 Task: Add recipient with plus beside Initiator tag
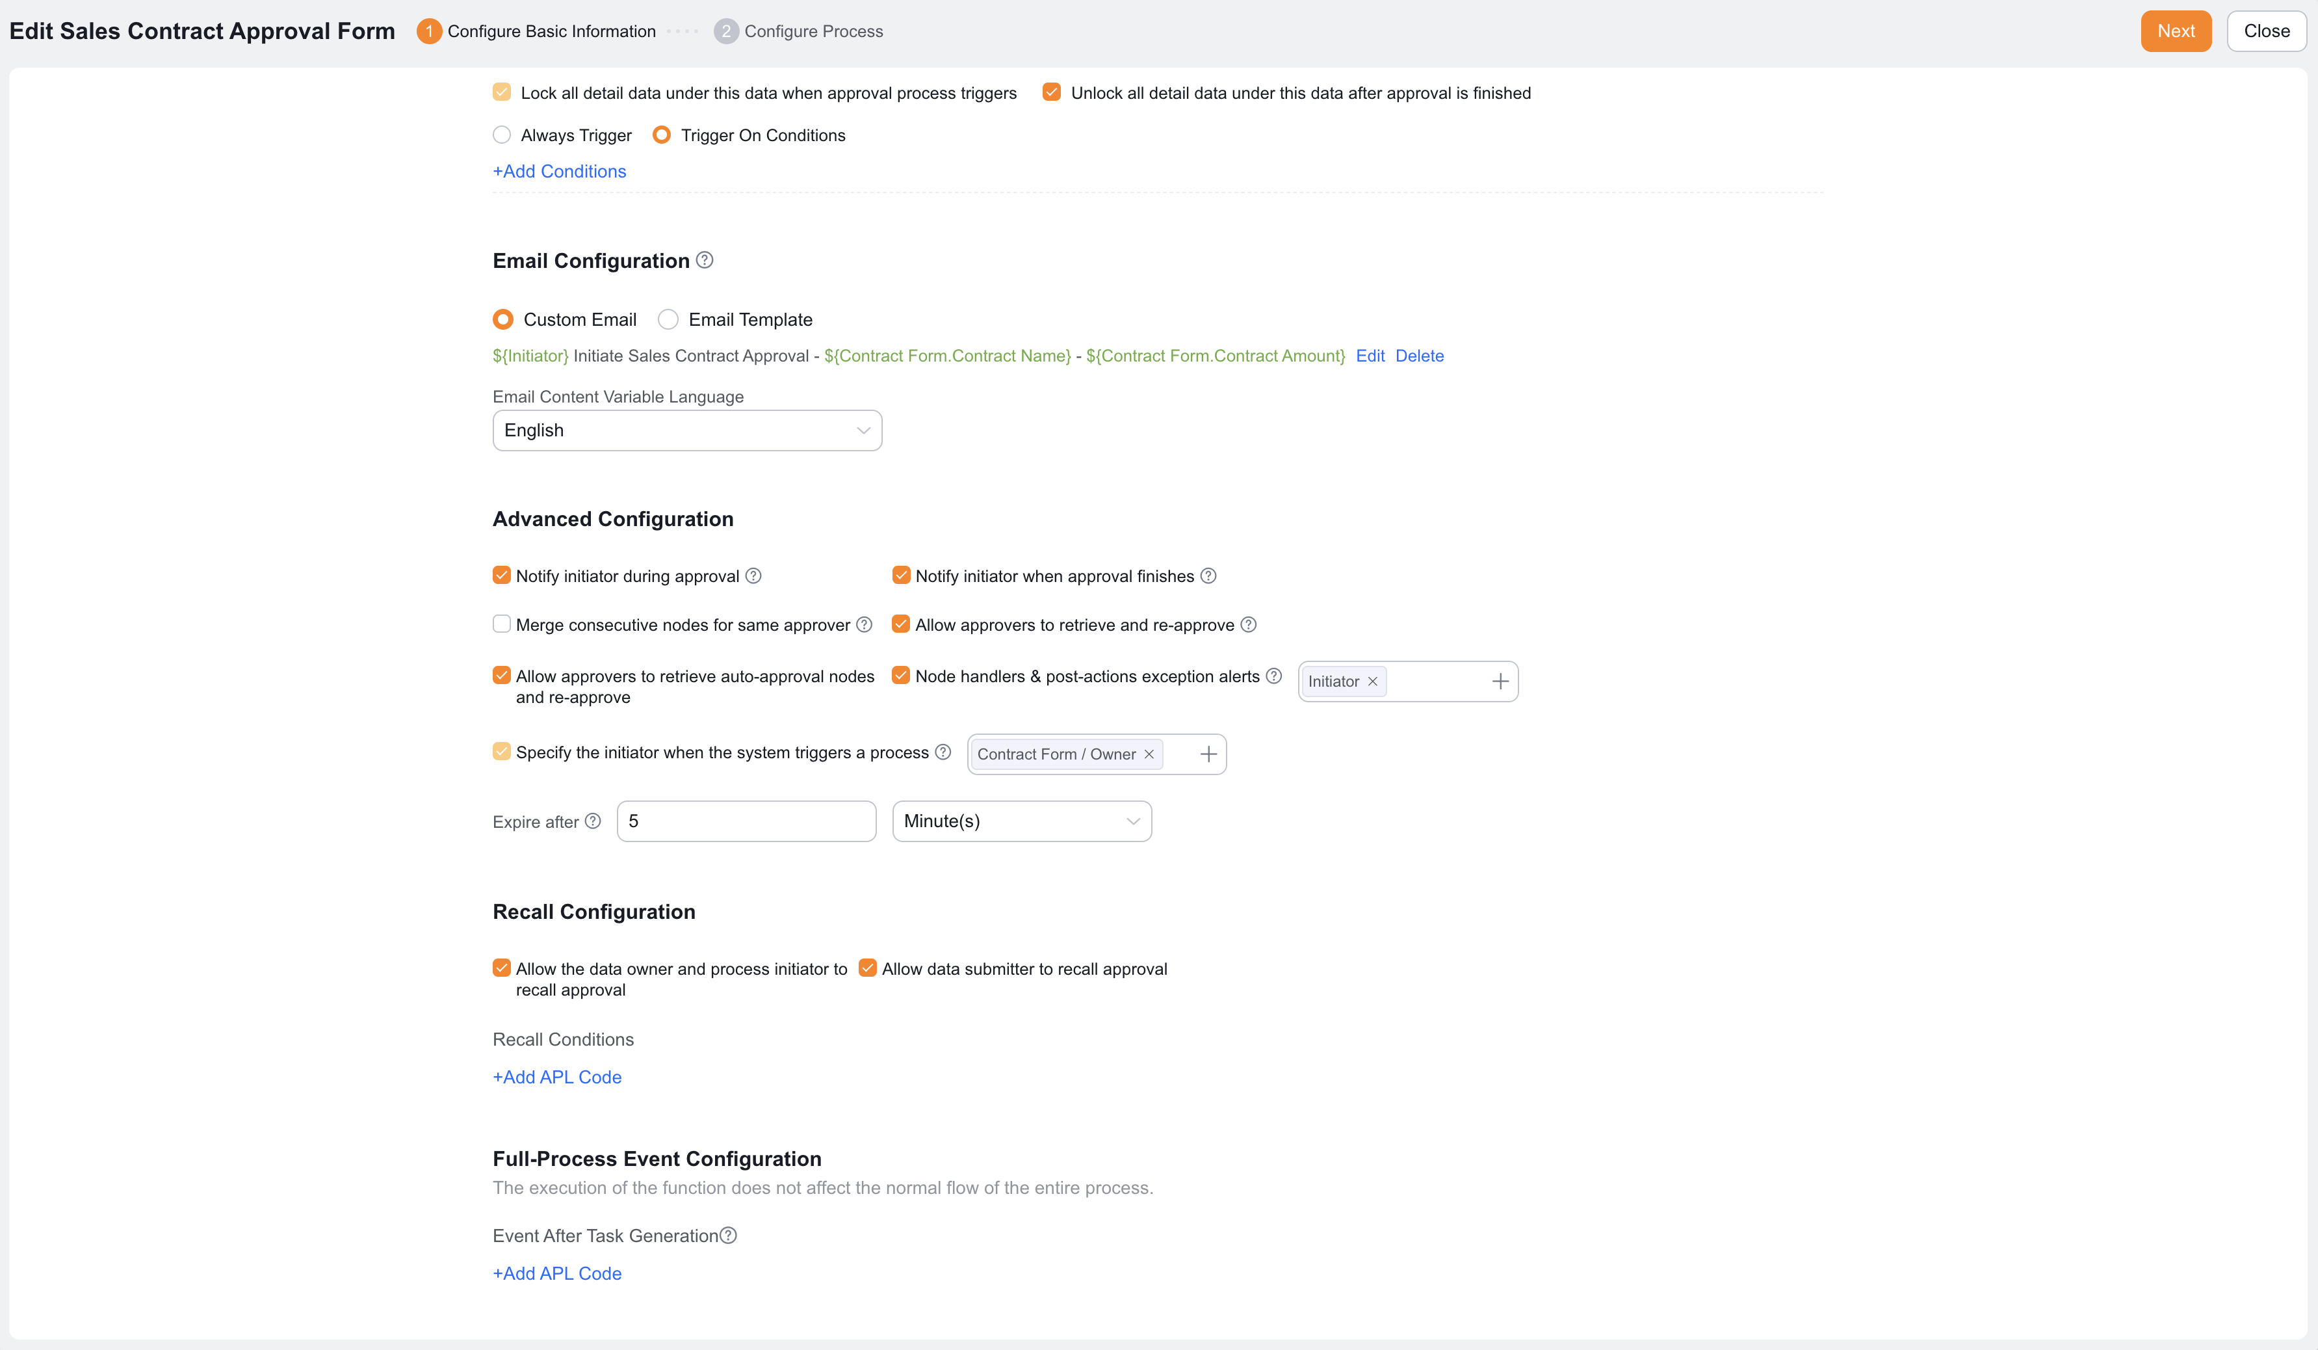point(1500,682)
